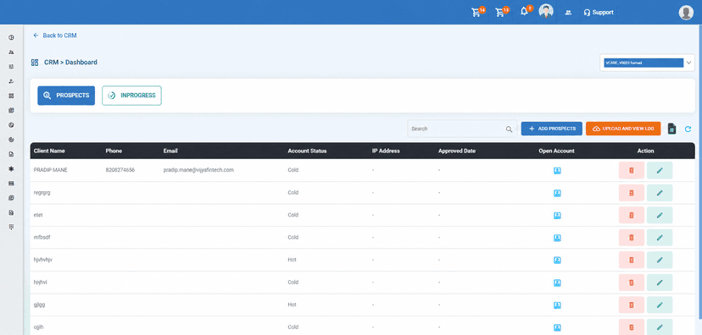Click the Hot status for hjvhvhjv

point(292,260)
